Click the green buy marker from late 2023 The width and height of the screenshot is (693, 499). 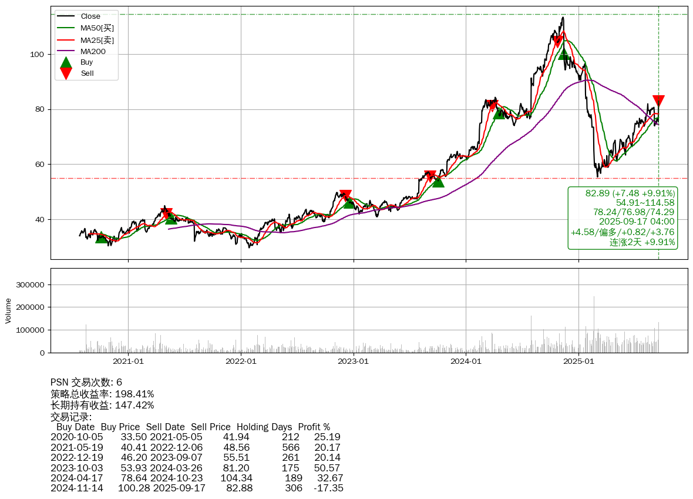click(x=438, y=182)
